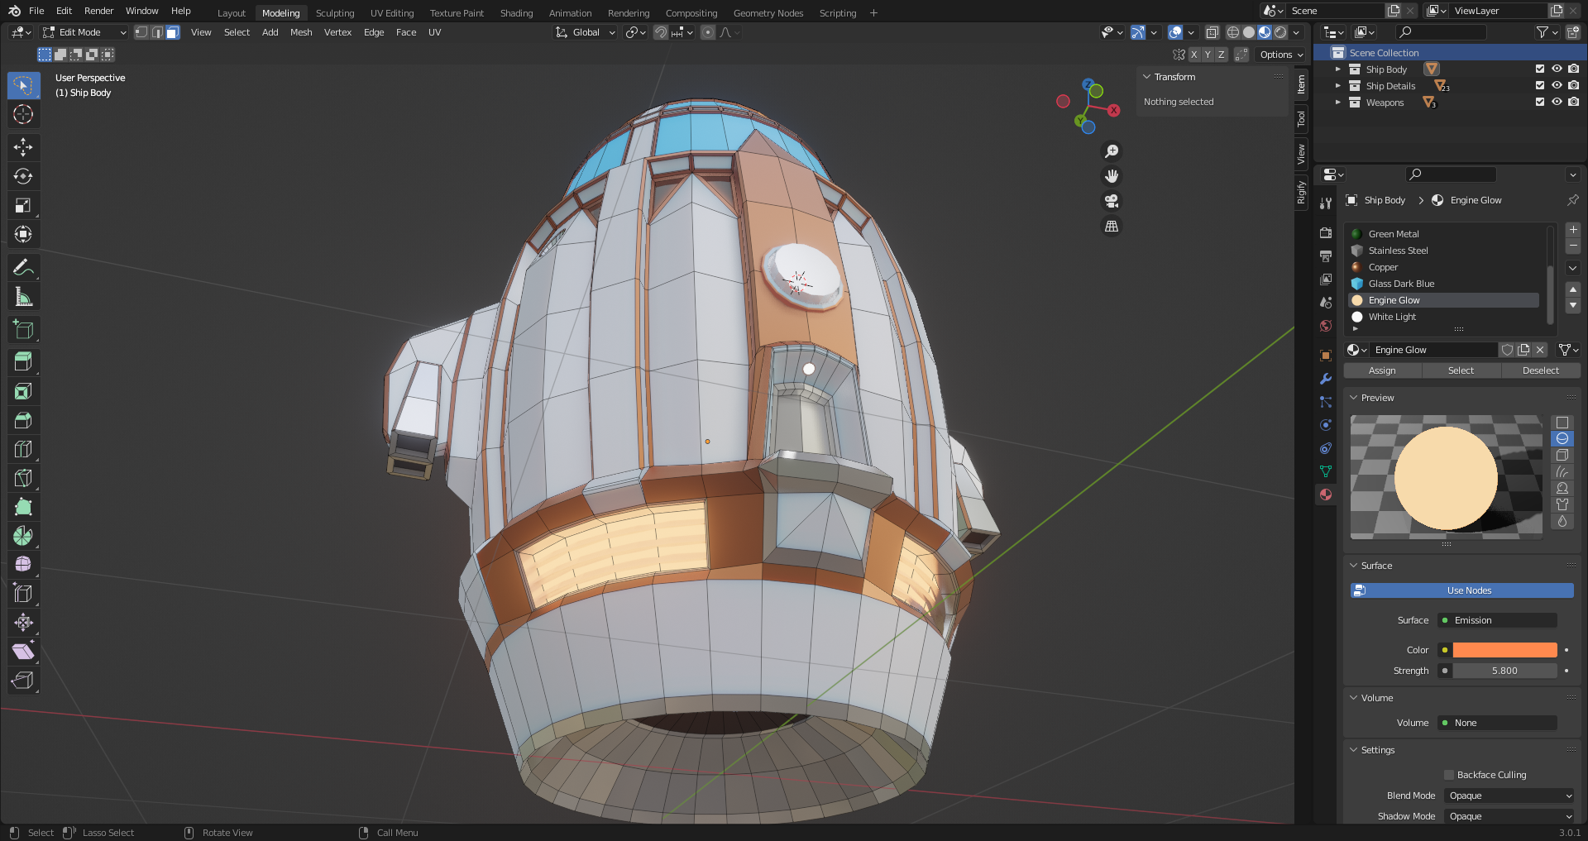The width and height of the screenshot is (1588, 841).
Task: Open the Blend Mode dropdown
Action: pyautogui.click(x=1509, y=796)
